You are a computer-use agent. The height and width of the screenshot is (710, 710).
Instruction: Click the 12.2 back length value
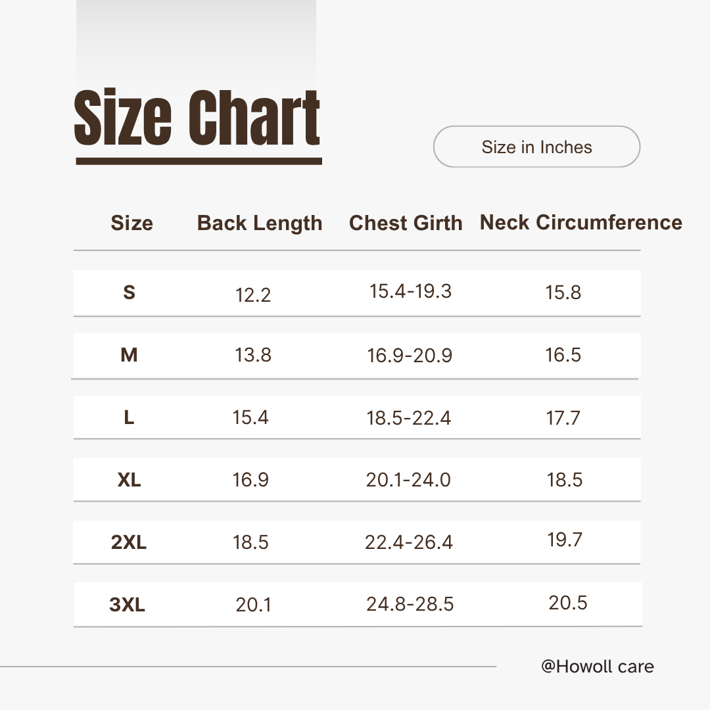[x=253, y=295]
